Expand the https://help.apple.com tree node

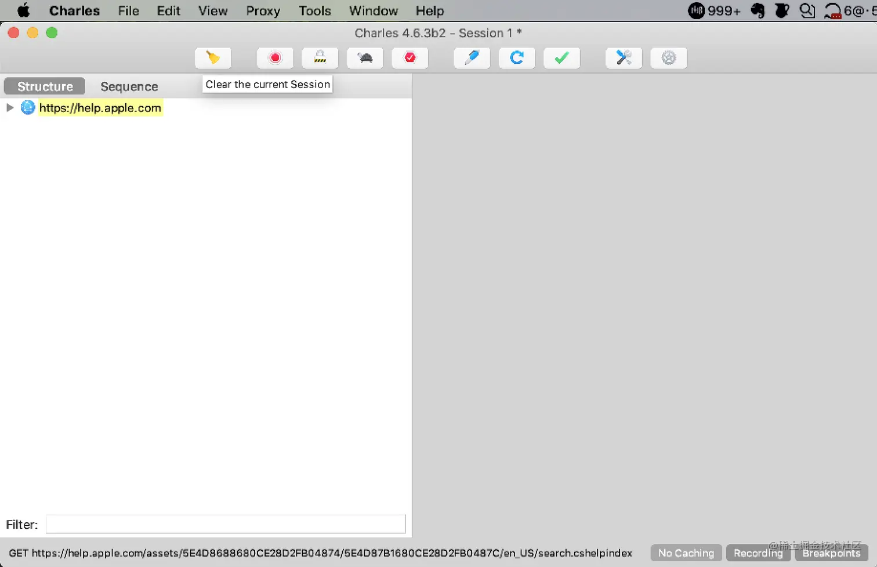(x=10, y=107)
